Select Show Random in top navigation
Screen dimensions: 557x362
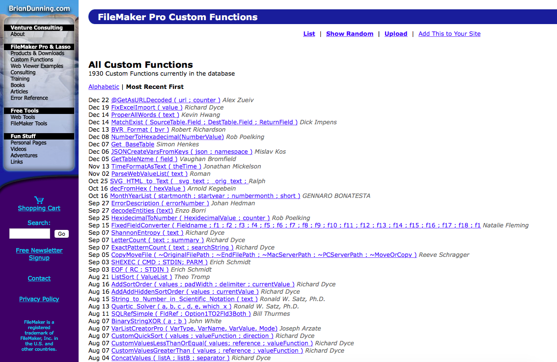[350, 34]
